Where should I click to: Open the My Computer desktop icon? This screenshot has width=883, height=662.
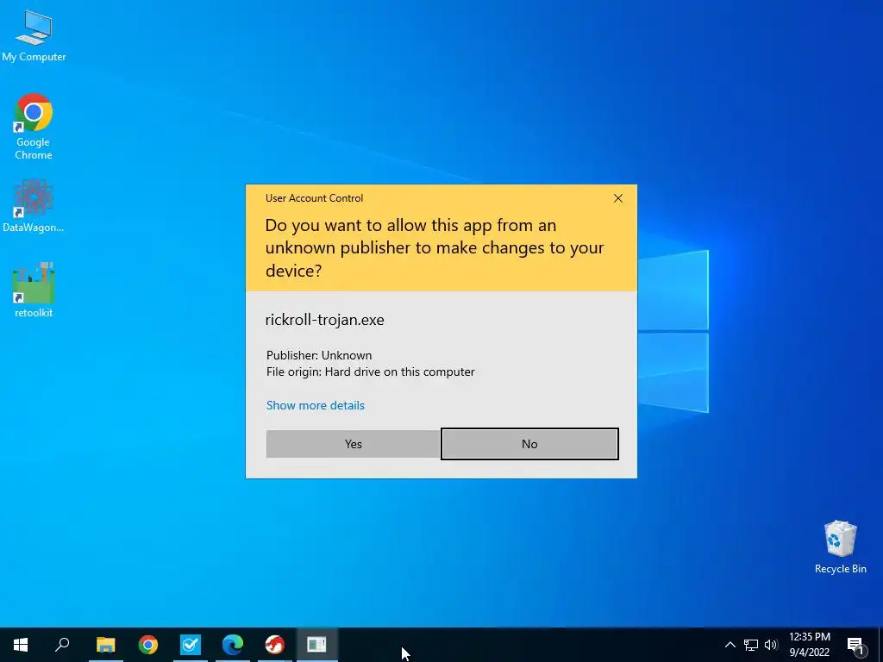click(x=34, y=36)
